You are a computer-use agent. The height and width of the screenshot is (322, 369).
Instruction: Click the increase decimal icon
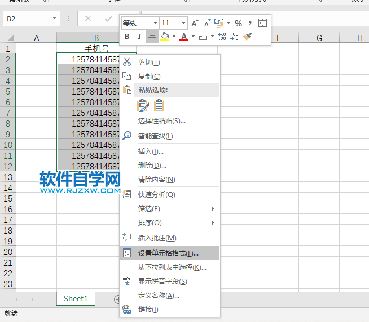click(222, 37)
